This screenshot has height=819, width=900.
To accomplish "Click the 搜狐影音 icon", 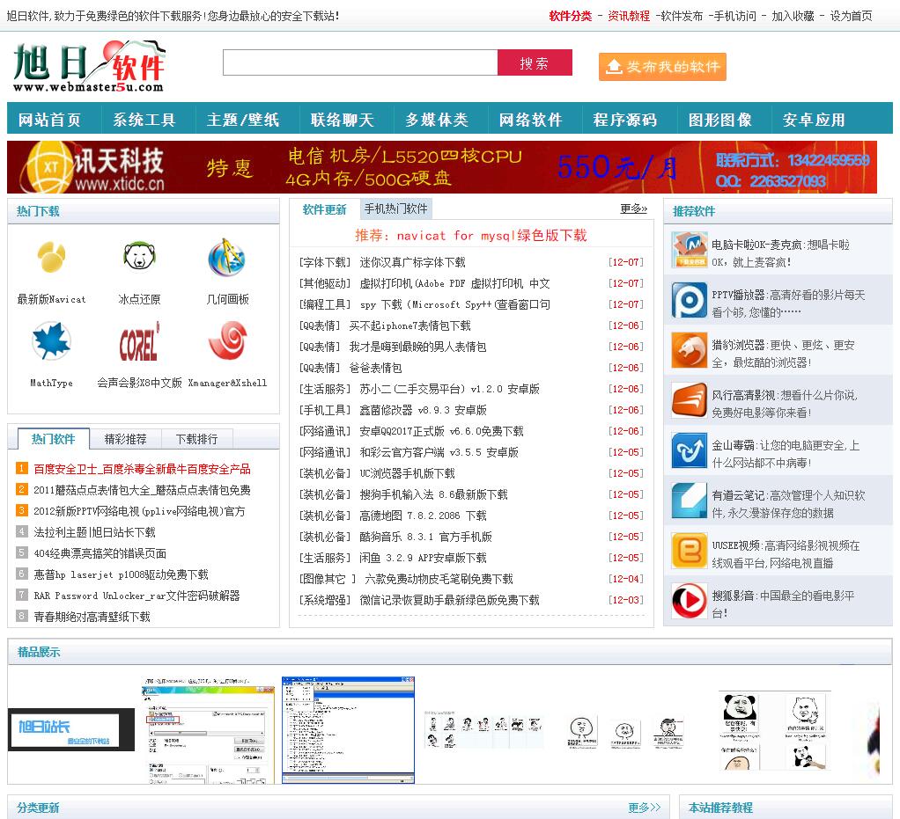I will click(690, 601).
